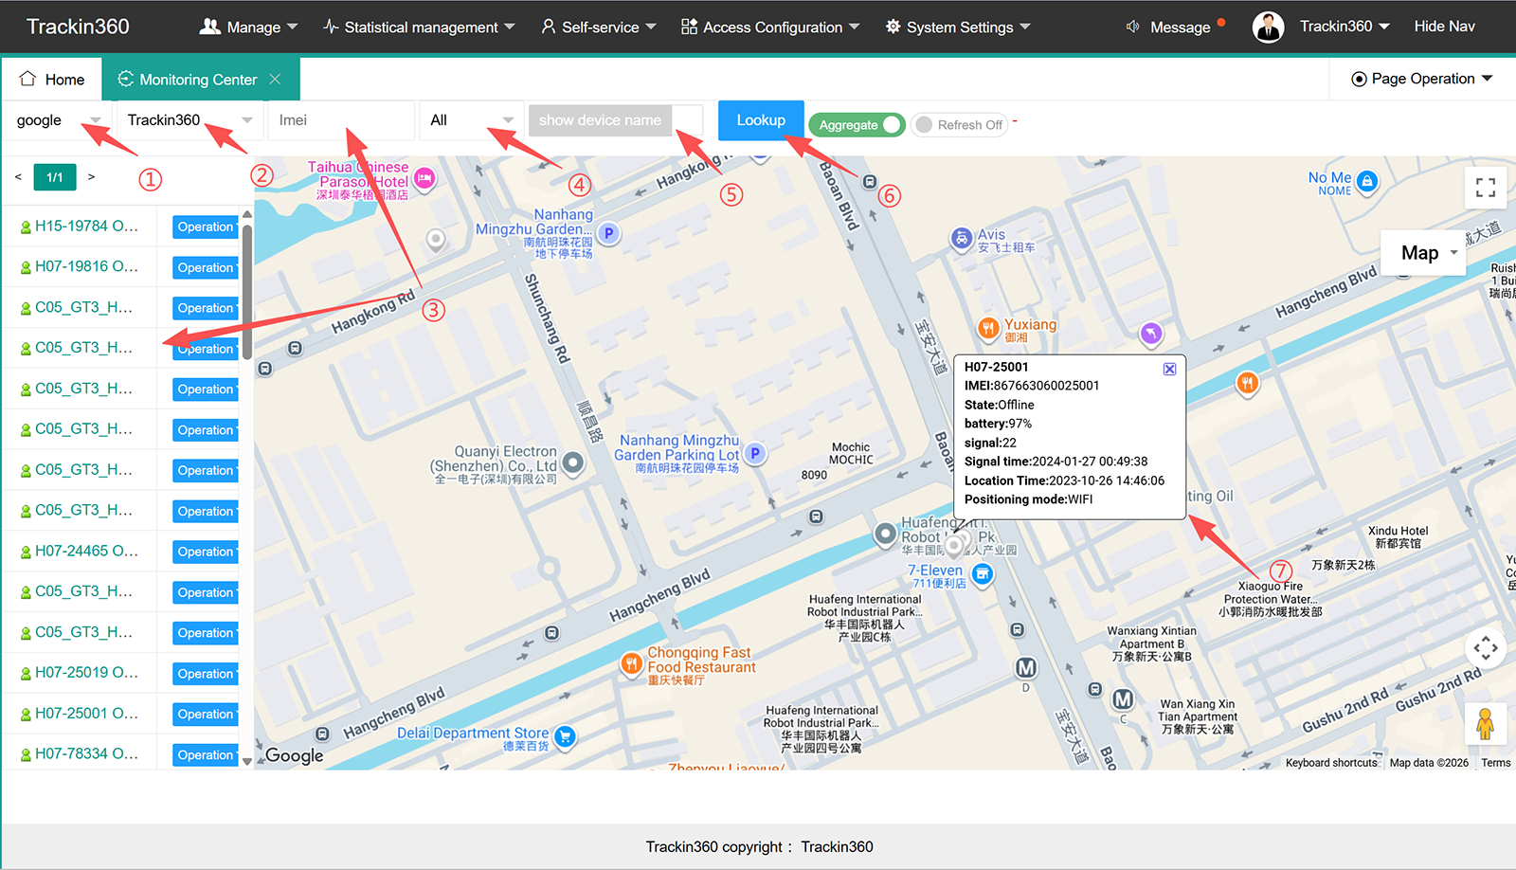Screen dimensions: 1516x870
Task: Expand the System Settings menu
Action: [958, 27]
